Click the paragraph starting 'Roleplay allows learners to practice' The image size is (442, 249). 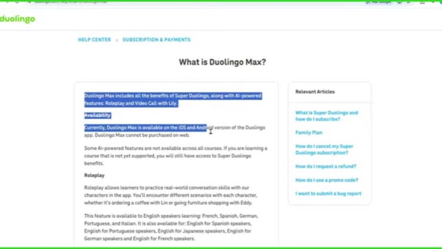tap(171, 195)
